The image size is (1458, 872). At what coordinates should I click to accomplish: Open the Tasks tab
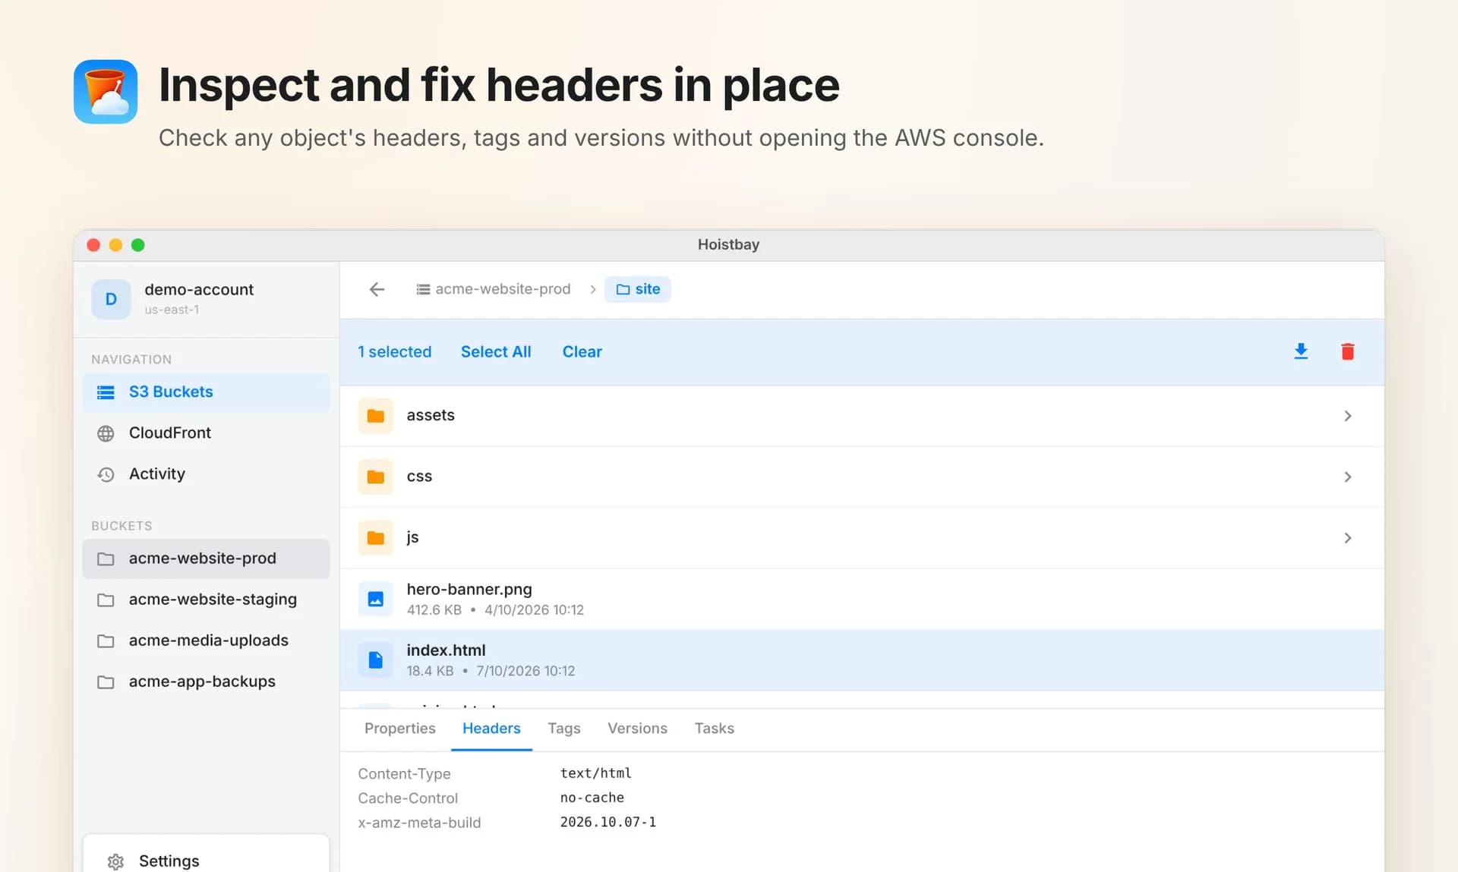point(715,729)
